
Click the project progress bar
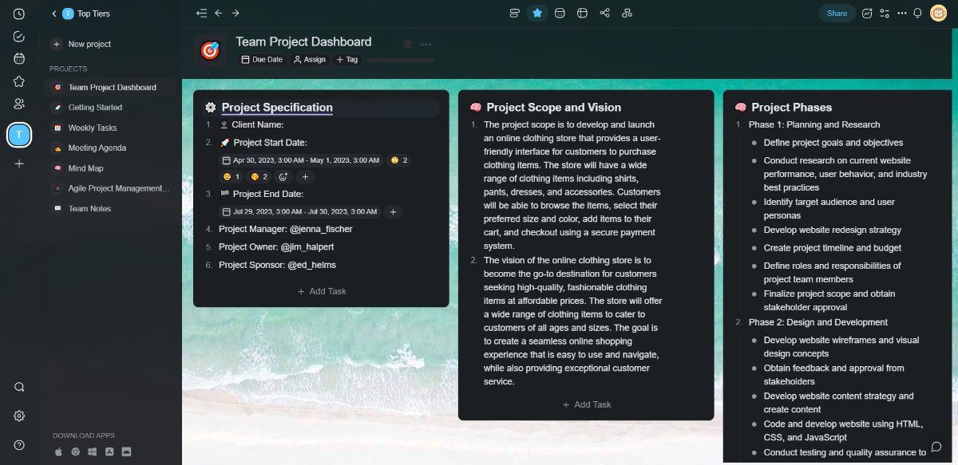click(x=401, y=60)
